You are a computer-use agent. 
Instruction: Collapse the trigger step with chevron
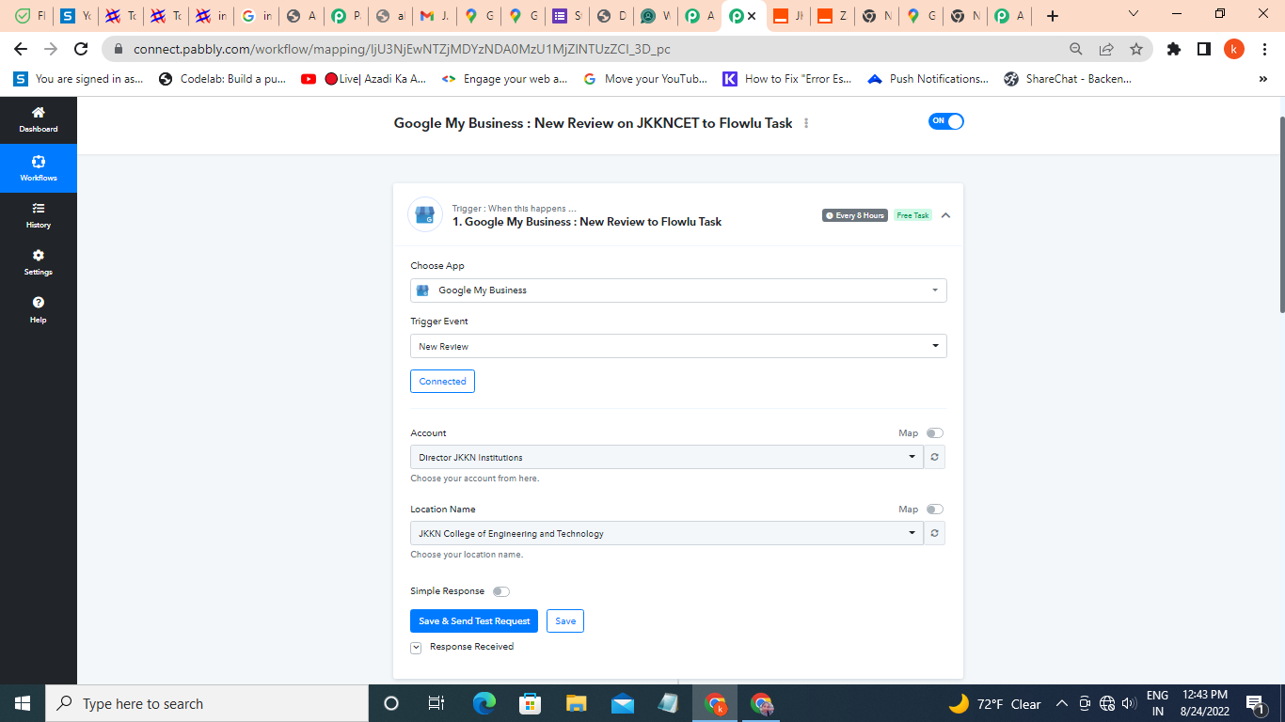click(x=945, y=215)
